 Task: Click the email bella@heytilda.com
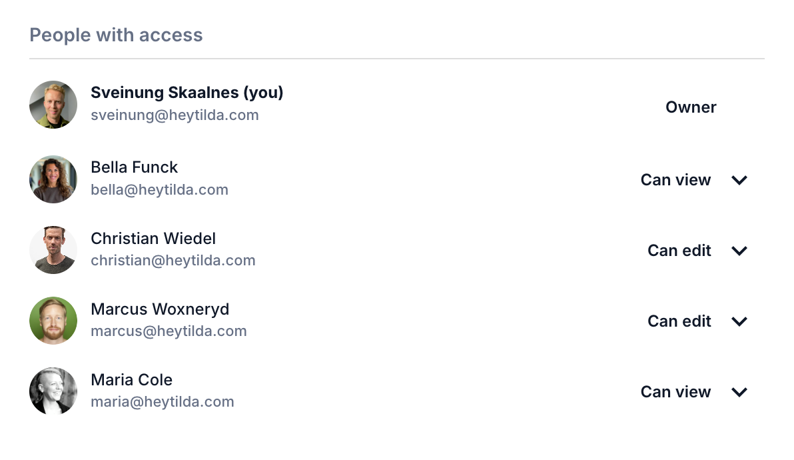[159, 190]
